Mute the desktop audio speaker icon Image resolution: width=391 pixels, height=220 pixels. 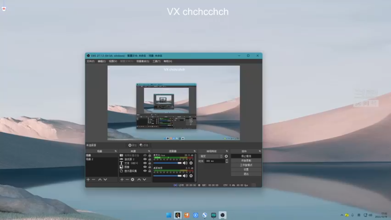[185, 176]
